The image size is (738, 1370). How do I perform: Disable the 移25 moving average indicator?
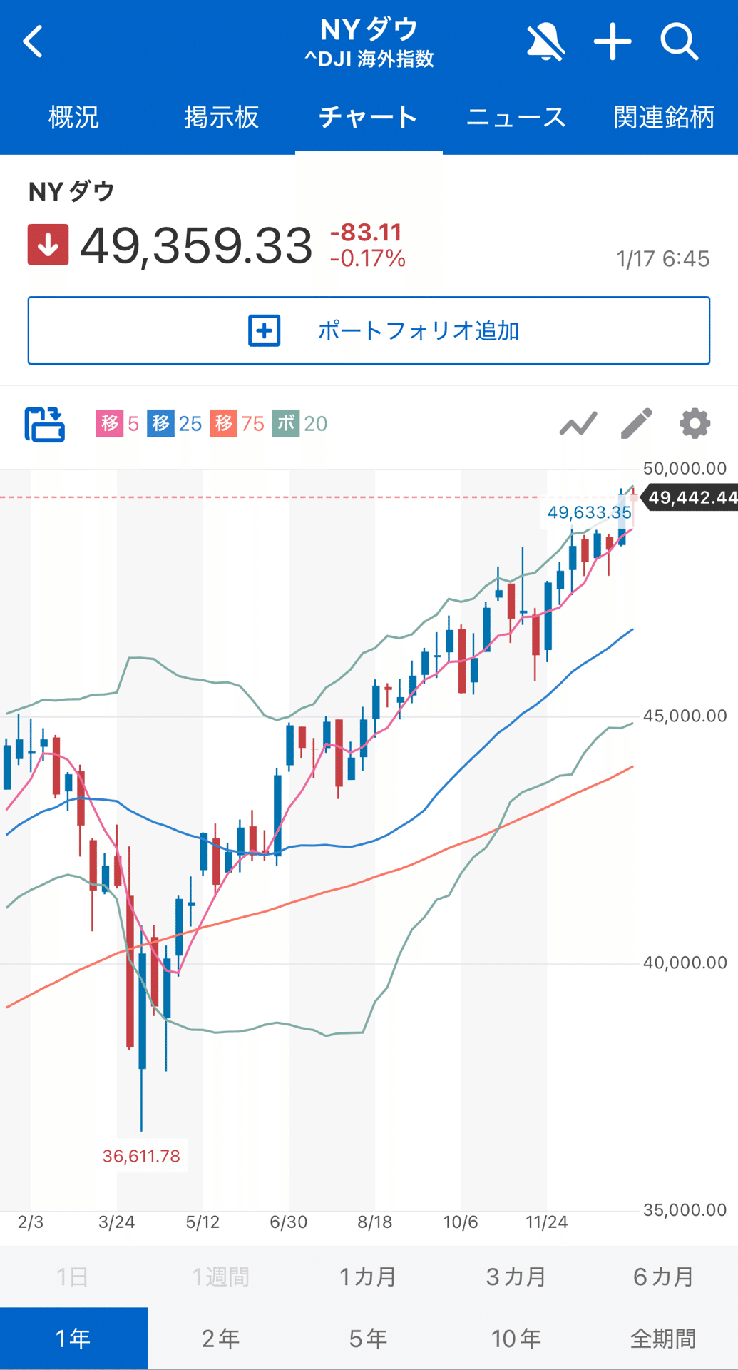pyautogui.click(x=174, y=422)
